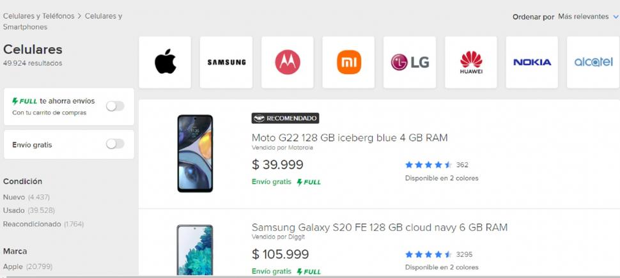Select the Apple brand logo tile
620x278 pixels.
pyautogui.click(x=165, y=62)
